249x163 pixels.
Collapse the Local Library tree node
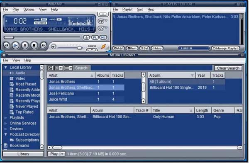point(5,67)
